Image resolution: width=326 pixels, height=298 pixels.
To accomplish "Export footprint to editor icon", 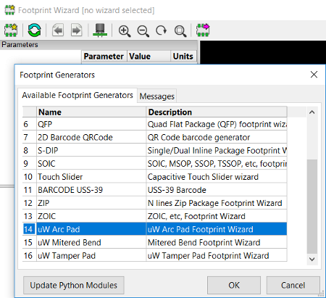I will click(x=203, y=30).
